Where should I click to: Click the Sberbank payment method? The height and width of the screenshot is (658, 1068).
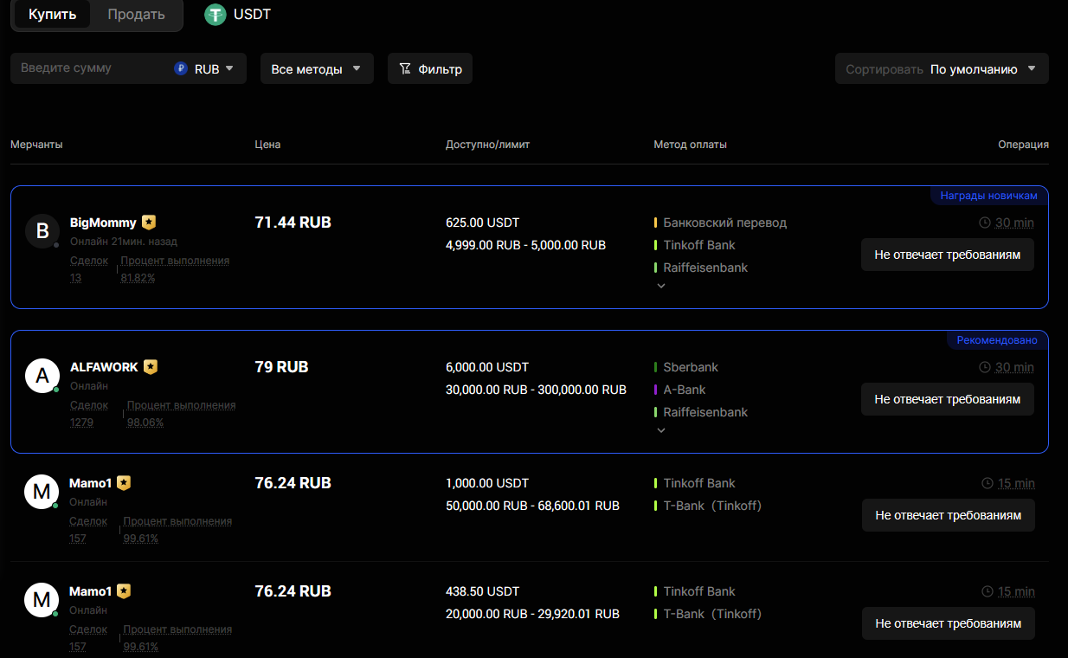pos(691,367)
